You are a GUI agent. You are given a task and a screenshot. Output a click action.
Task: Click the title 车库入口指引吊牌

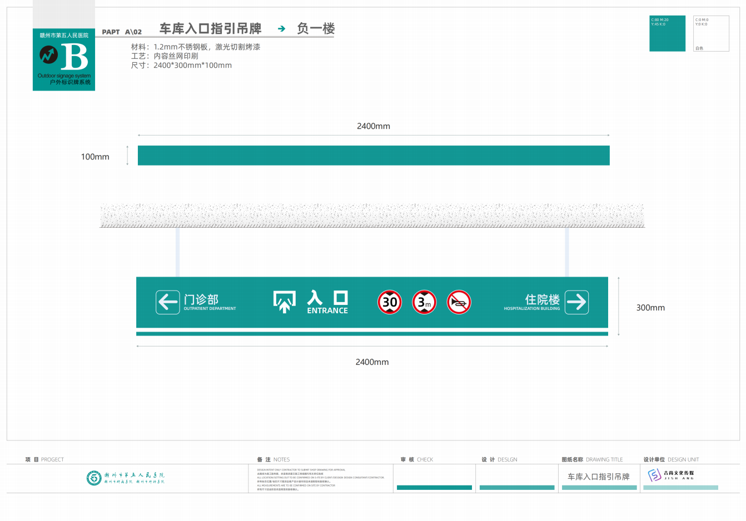211,29
